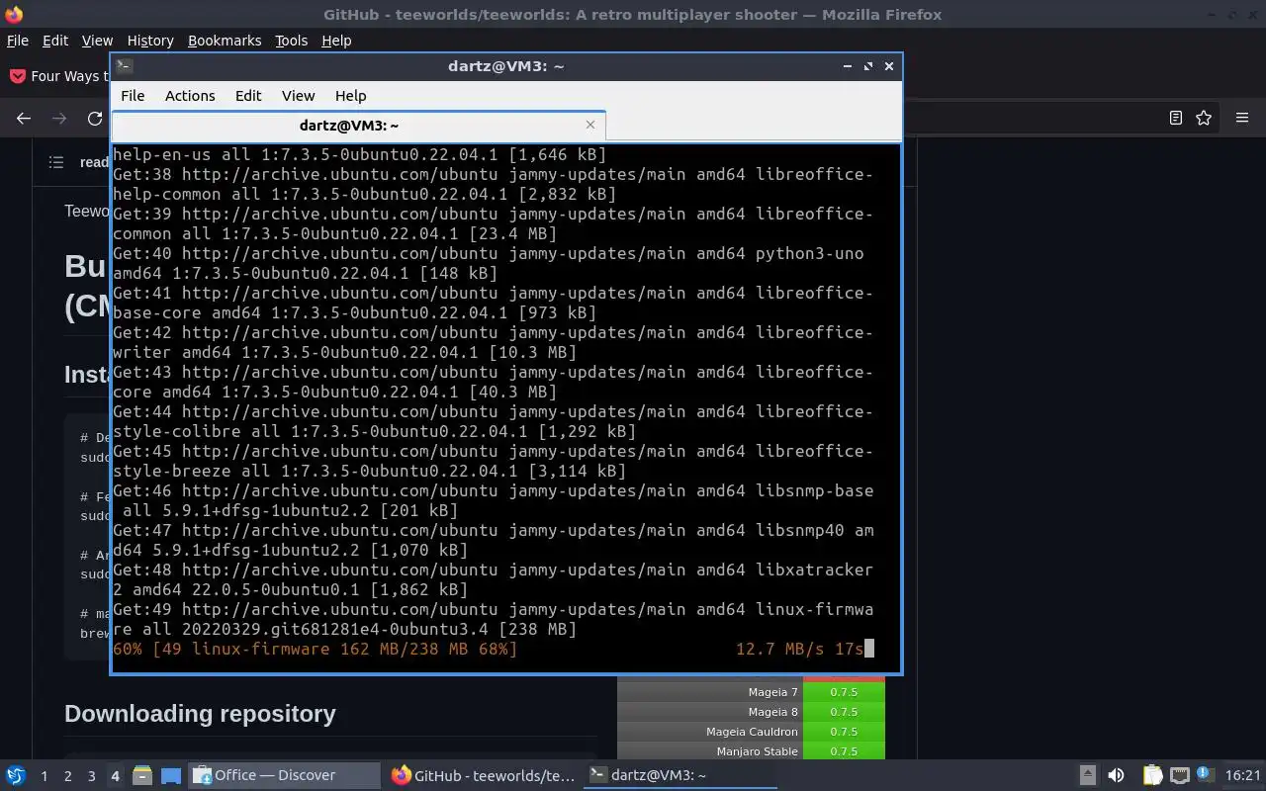This screenshot has height=791, width=1266.
Task: Open Firefox History menu
Action: point(150,41)
